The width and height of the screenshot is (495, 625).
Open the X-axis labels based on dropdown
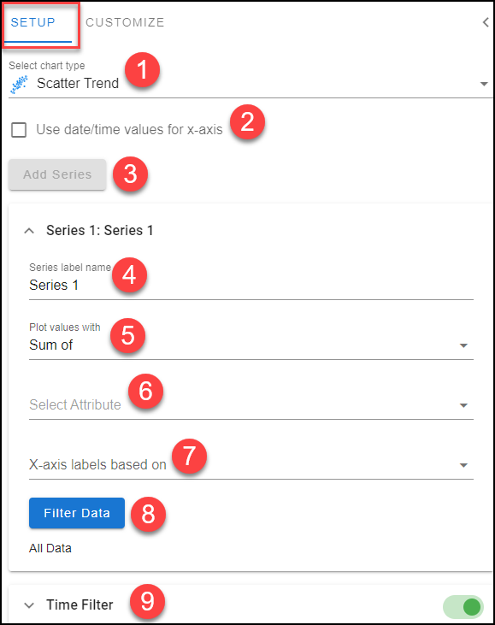[x=251, y=465]
